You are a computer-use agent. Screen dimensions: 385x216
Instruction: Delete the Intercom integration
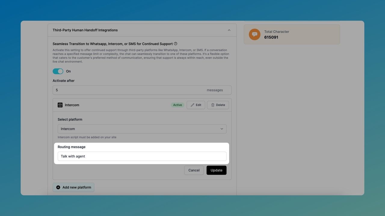(218, 105)
